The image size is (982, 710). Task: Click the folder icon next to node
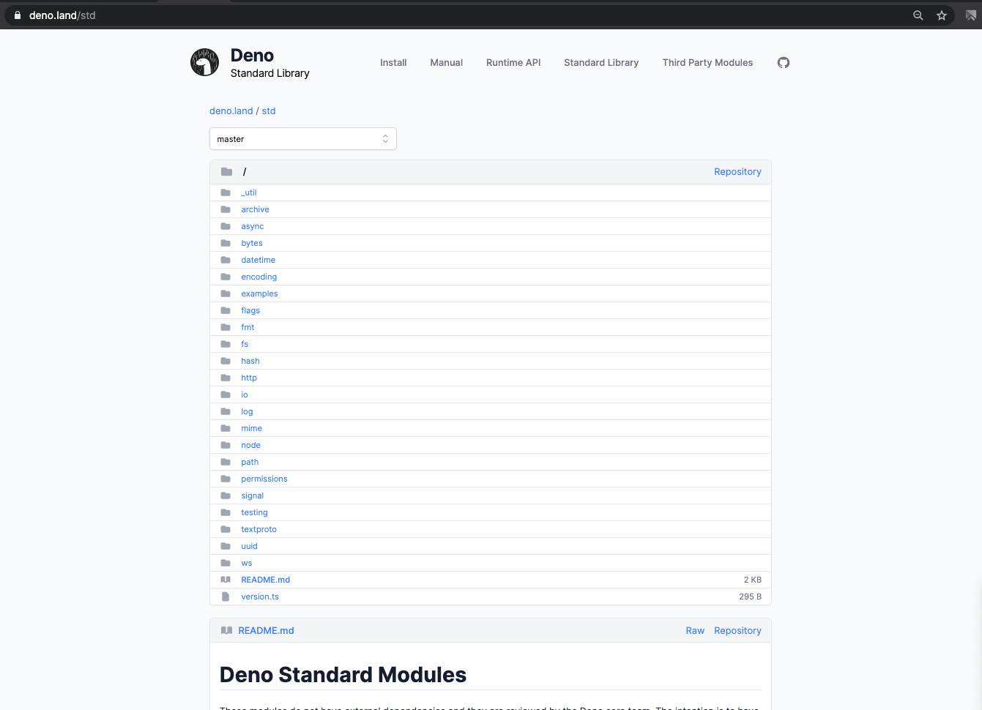click(226, 445)
